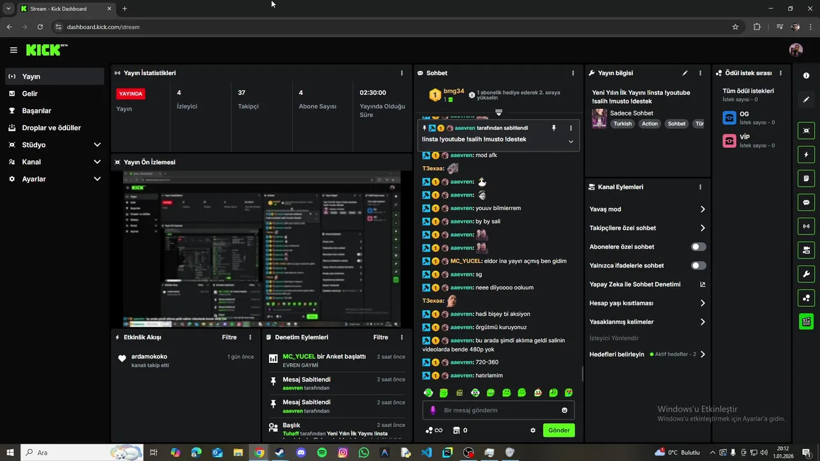Open Yapay Zeka ile Sohbet Denetimi external link
This screenshot has height=461, width=820.
[702, 284]
